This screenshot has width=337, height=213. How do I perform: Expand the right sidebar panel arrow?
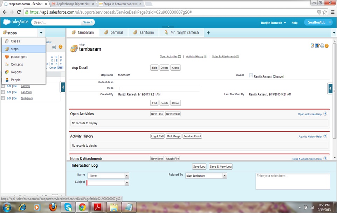click(x=330, y=88)
